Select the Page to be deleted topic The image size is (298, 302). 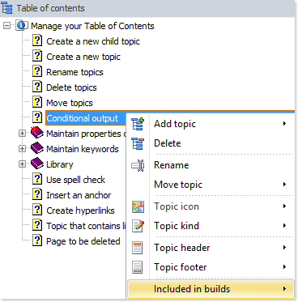[83, 241]
